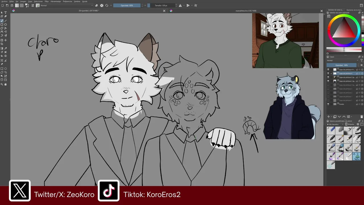The width and height of the screenshot is (364, 205).
Task: Select the Ellipse shape tool
Action: (5, 24)
